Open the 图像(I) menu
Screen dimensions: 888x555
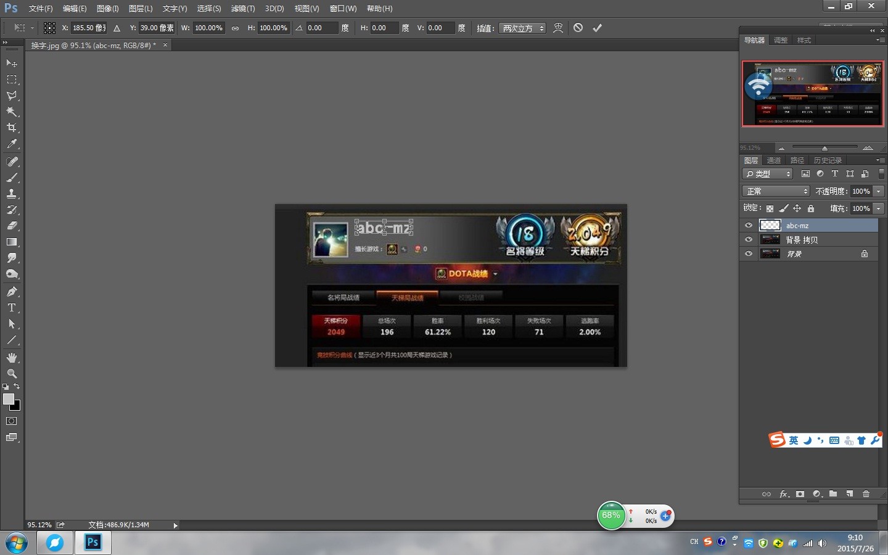[x=107, y=9]
